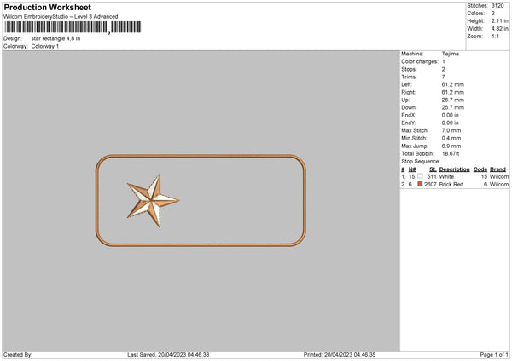Click the White thread description
Viewport: 512px width, 361px height.
point(446,176)
